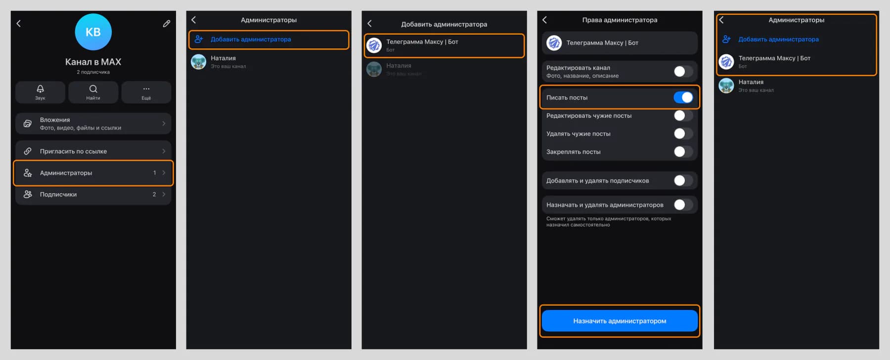This screenshot has width=890, height=360.
Task: Tap the Звук button label
Action: tap(40, 98)
